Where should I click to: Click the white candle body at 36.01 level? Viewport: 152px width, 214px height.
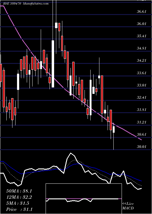click(56, 25)
